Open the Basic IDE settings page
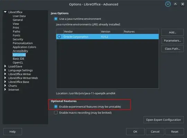The image size is (187, 138). tap(18, 59)
